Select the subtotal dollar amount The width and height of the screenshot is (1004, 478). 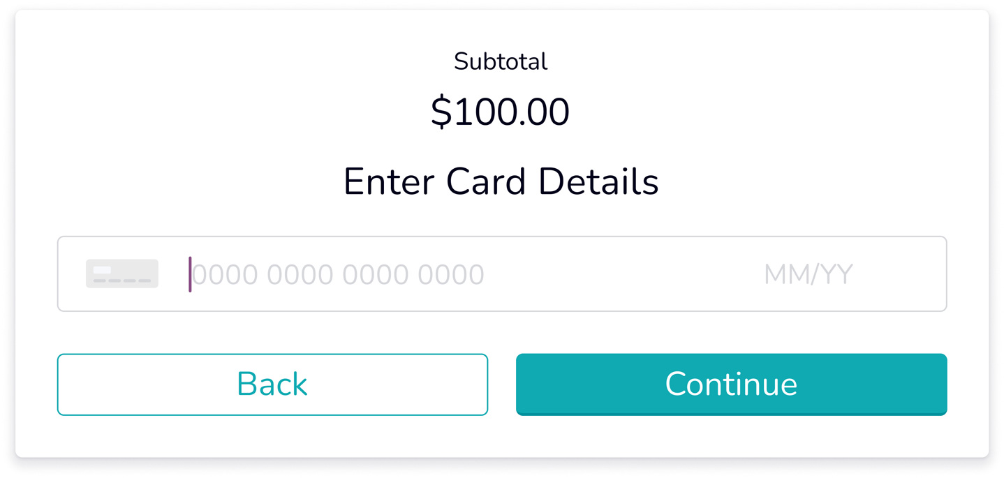500,112
